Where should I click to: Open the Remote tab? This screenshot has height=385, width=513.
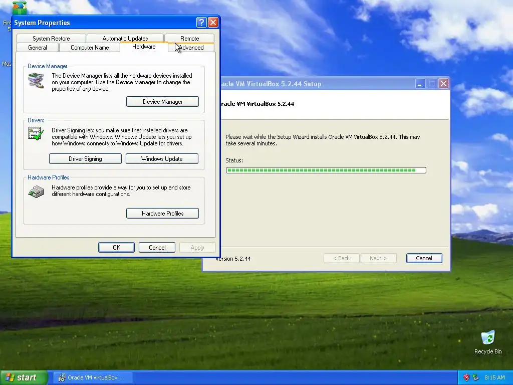pos(189,38)
